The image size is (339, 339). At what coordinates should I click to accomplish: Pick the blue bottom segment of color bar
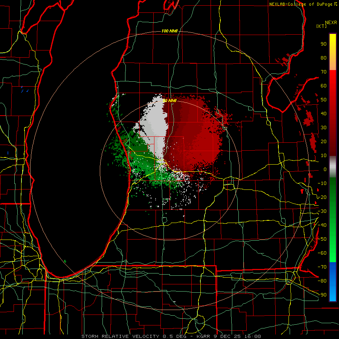[x=333, y=282]
